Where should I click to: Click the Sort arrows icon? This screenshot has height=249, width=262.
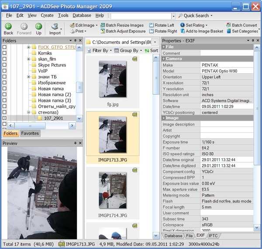[x=147, y=51]
